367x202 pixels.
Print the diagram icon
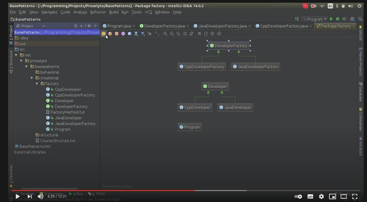pos(212,34)
